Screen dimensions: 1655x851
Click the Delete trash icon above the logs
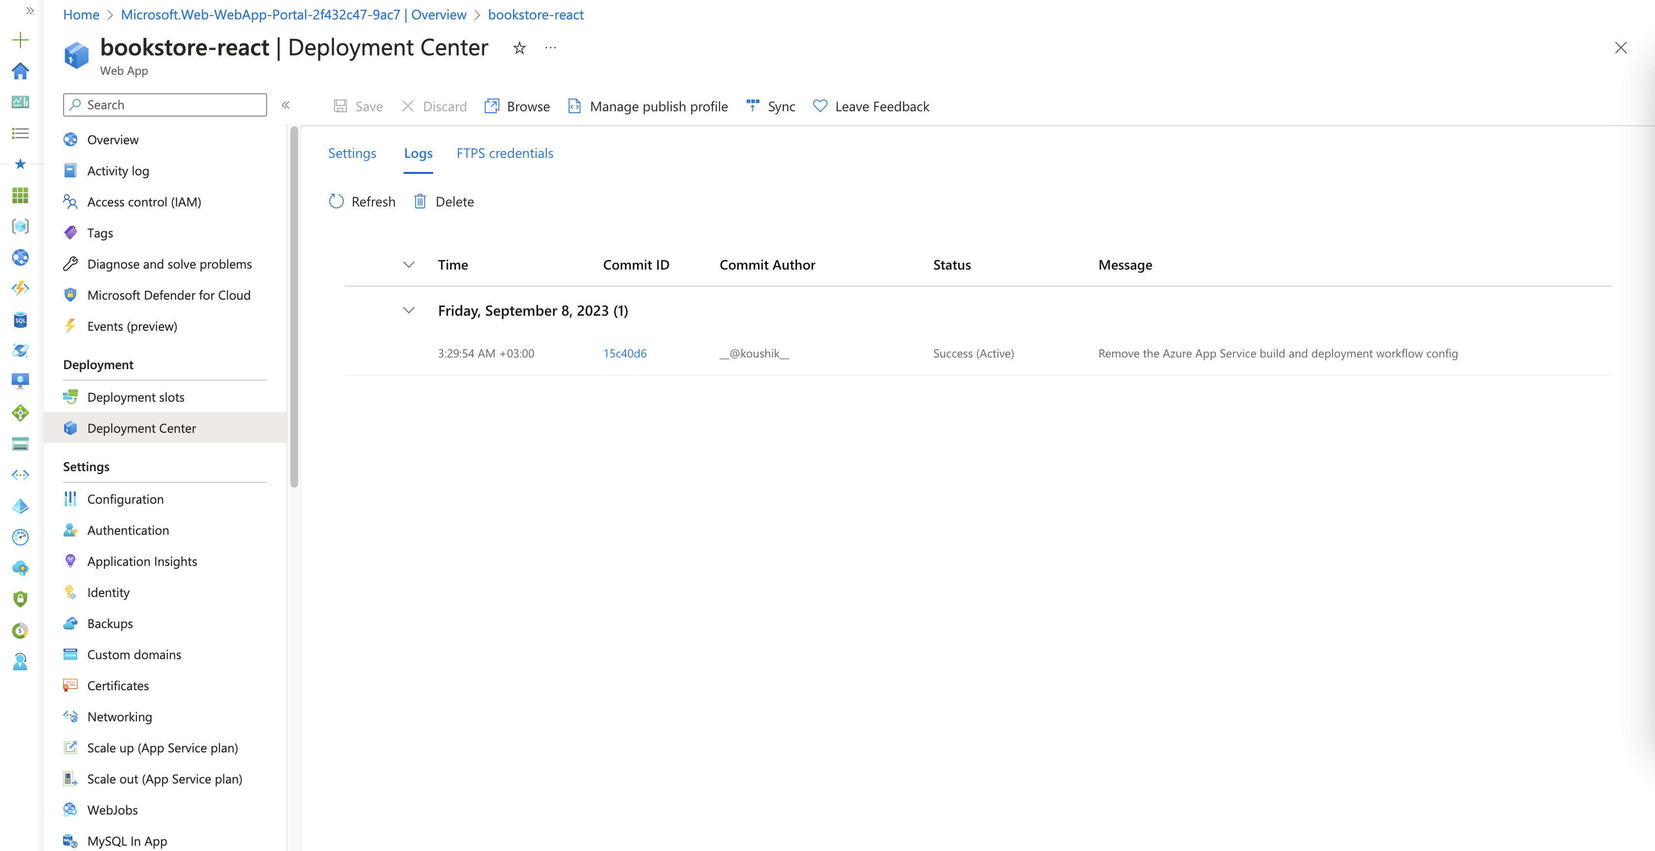coord(421,201)
